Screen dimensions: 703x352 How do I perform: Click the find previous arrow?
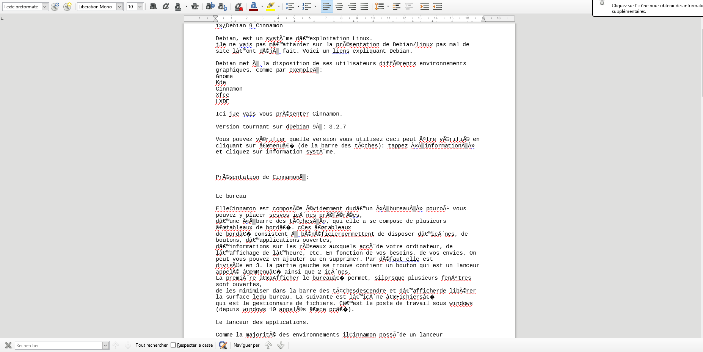coord(116,345)
